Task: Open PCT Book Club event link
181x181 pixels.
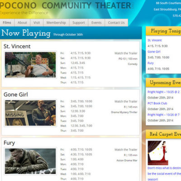Action: 157,103
